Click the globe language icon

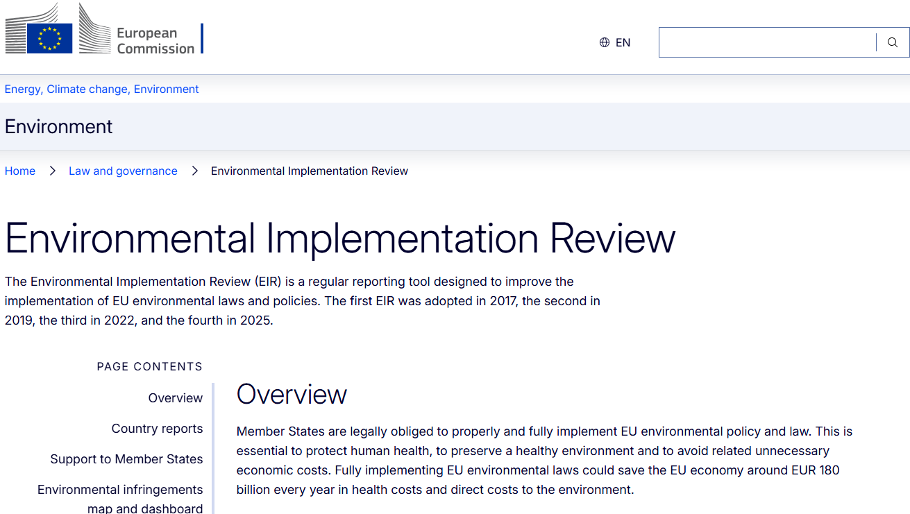click(x=605, y=42)
